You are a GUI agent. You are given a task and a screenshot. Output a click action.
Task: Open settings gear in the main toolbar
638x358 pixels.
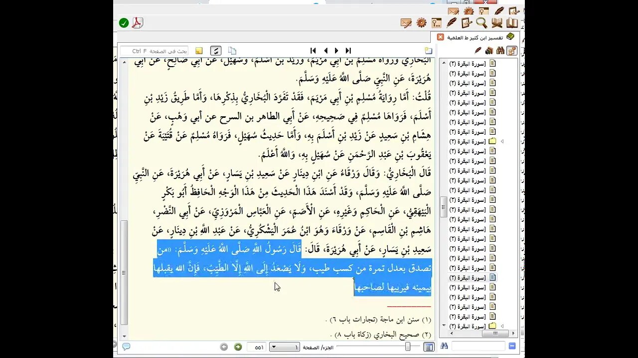coord(422,23)
